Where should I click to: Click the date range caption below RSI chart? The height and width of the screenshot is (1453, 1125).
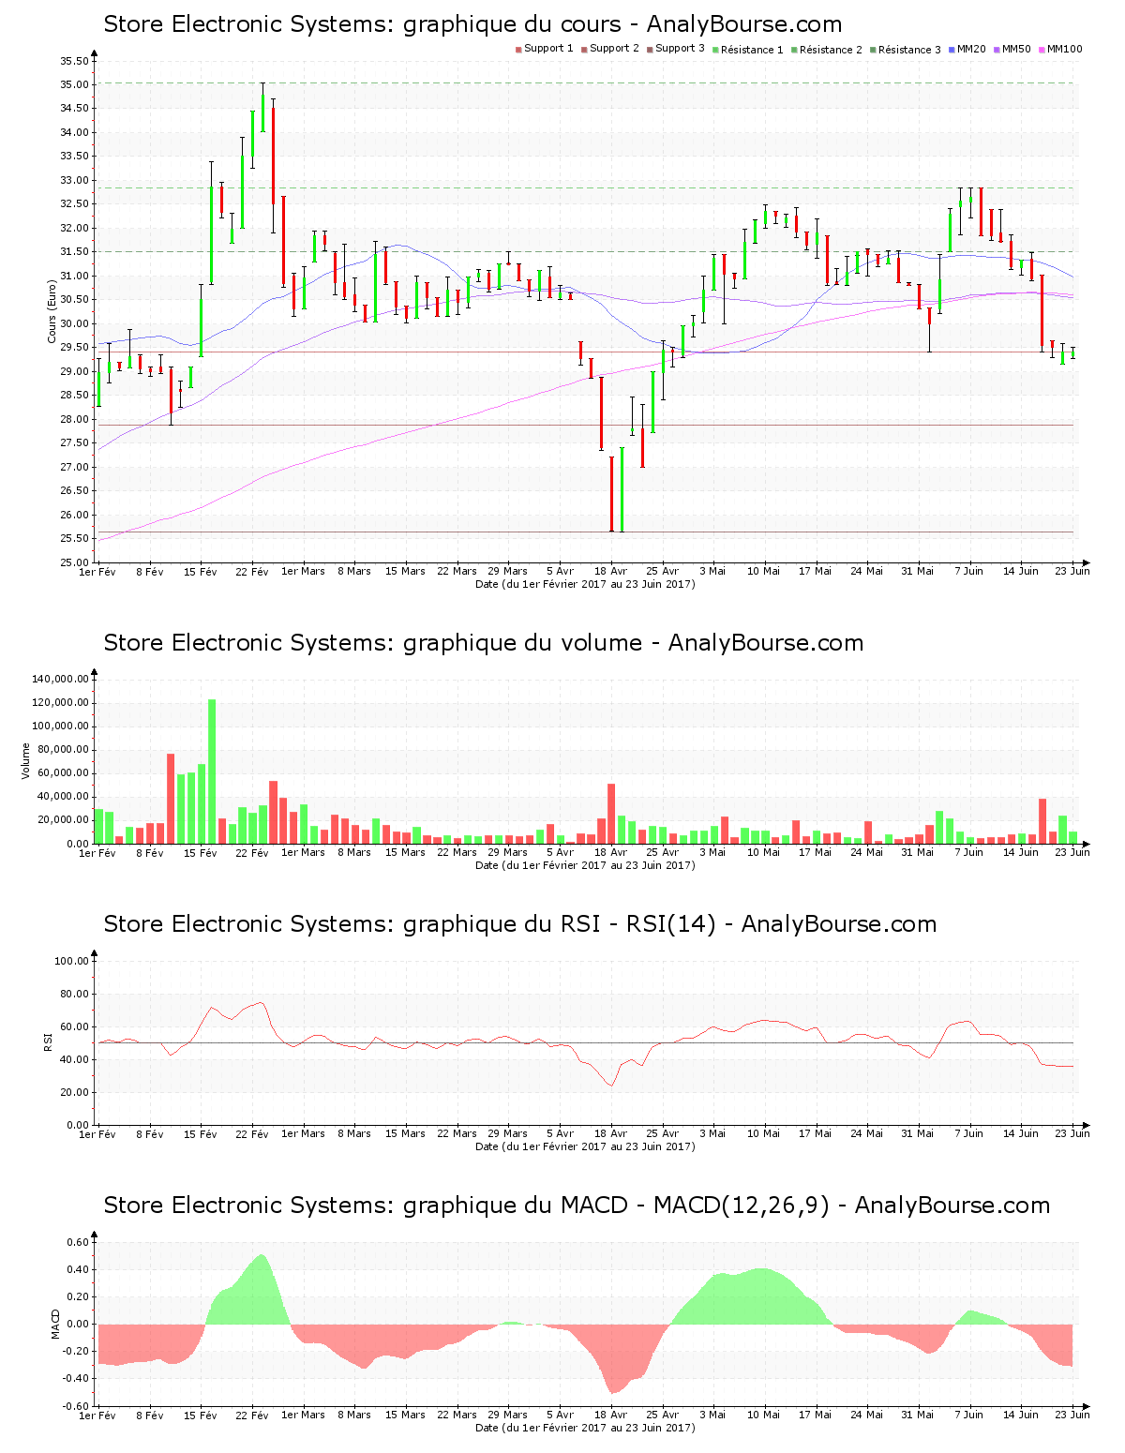coord(585,1146)
